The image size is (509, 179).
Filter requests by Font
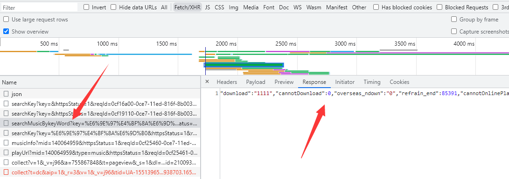[269, 7]
